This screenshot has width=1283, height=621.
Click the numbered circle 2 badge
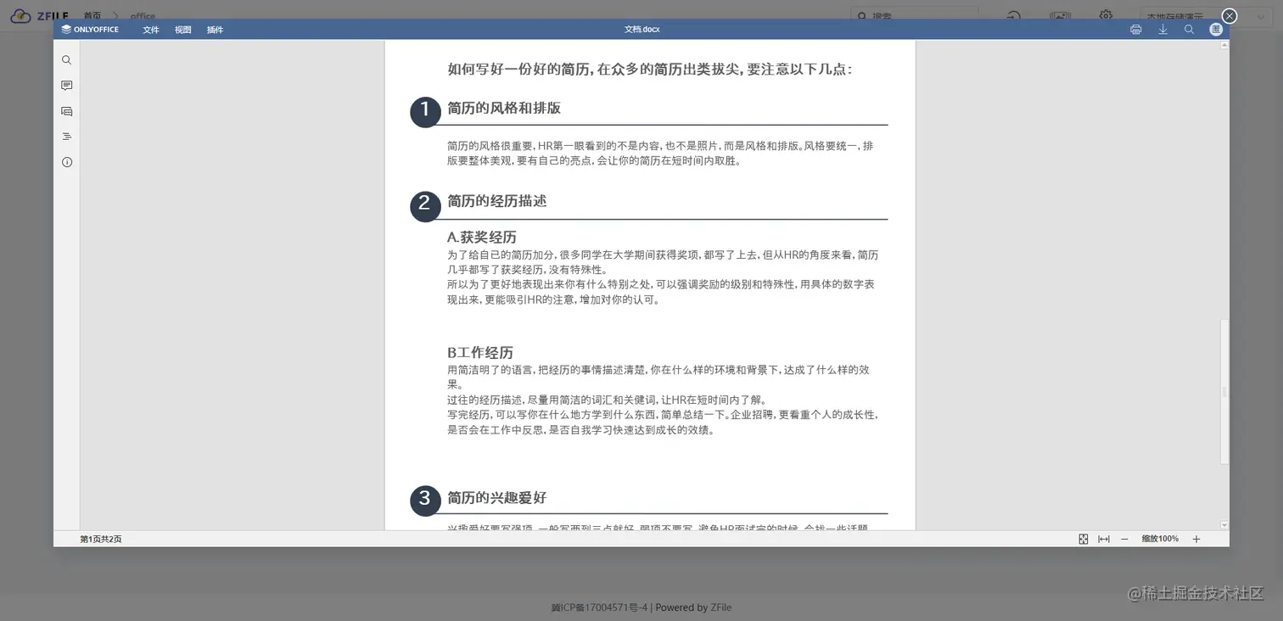click(x=425, y=206)
